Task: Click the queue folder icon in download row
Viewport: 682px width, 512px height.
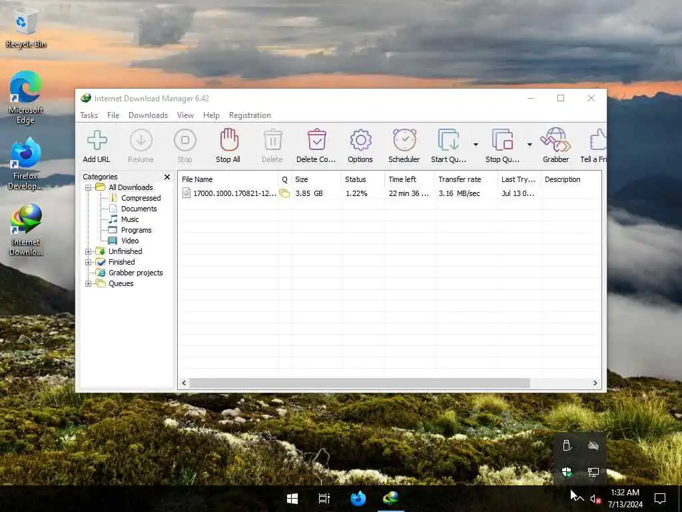Action: tap(284, 193)
